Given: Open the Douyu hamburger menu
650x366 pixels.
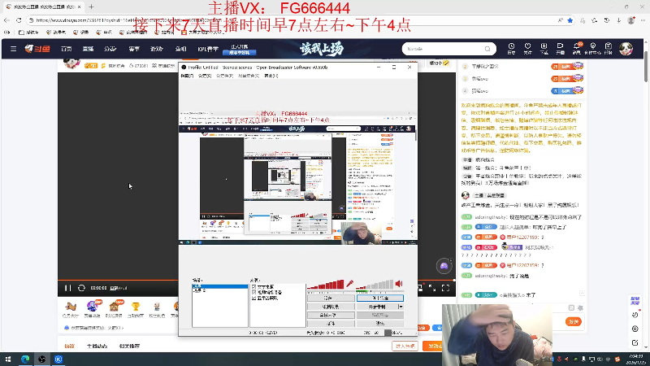Looking at the screenshot, I should pyautogui.click(x=13, y=49).
